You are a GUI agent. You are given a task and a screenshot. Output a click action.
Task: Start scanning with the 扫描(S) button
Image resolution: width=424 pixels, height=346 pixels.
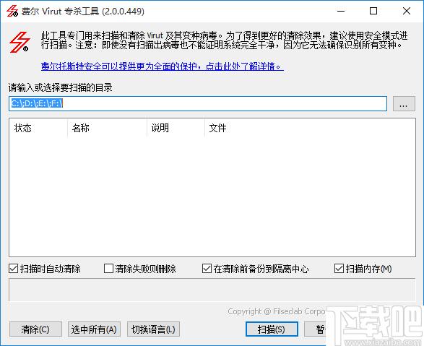tap(272, 329)
